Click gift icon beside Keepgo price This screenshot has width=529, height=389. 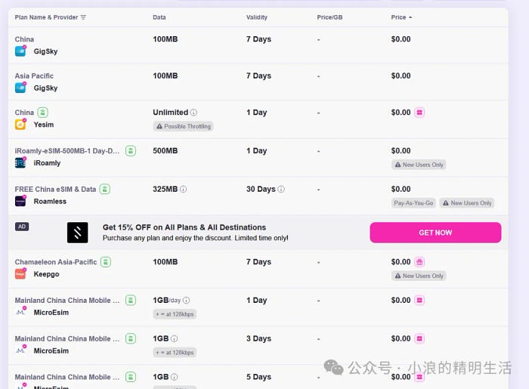pyautogui.click(x=419, y=262)
